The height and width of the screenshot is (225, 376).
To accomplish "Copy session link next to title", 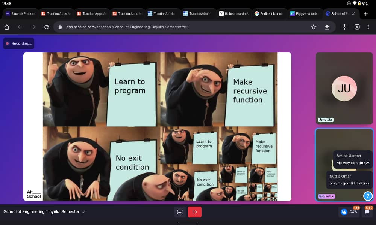I will [x=84, y=212].
